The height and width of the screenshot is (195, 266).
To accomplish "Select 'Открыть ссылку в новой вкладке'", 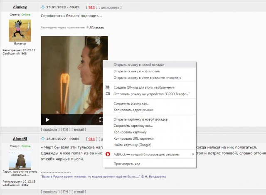I will pos(150,65).
